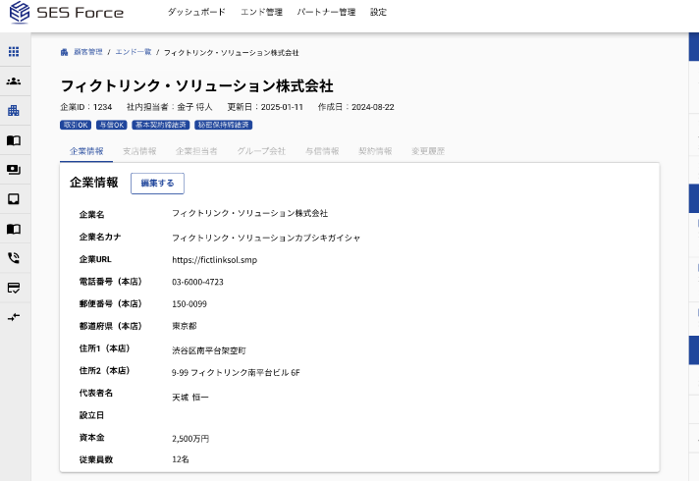Switch to the 与信情報 tab

(322, 151)
